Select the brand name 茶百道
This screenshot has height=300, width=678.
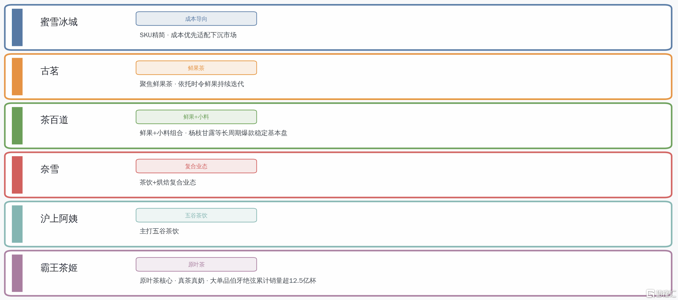click(x=54, y=120)
